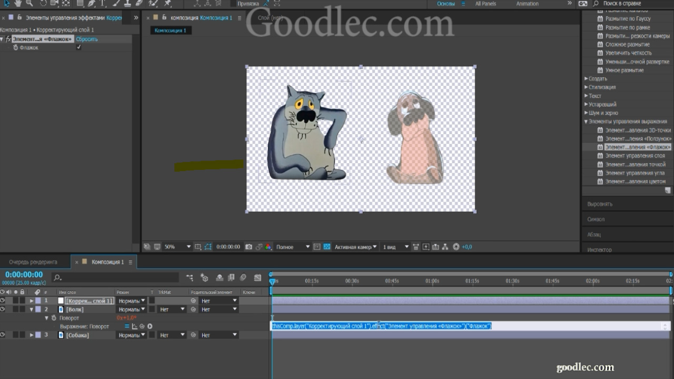Select the Eraser tool

[138, 4]
